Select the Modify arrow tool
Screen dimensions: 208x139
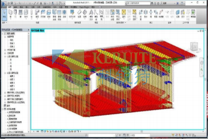4,15
